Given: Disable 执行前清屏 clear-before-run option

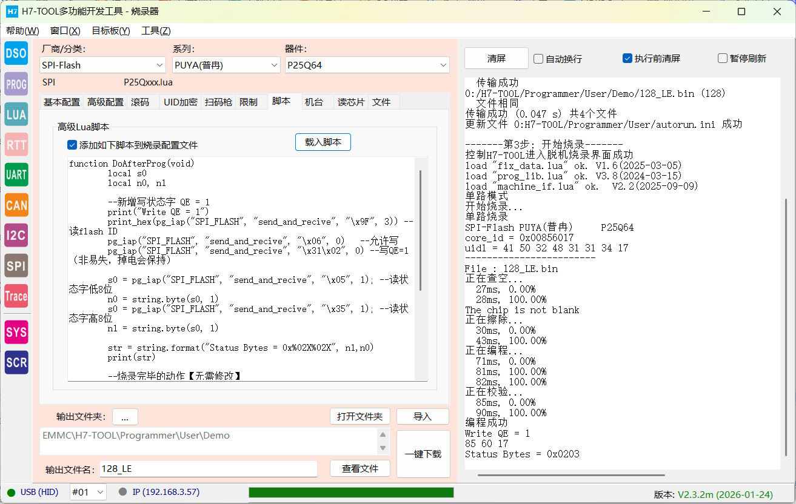Looking at the screenshot, I should tap(626, 58).
